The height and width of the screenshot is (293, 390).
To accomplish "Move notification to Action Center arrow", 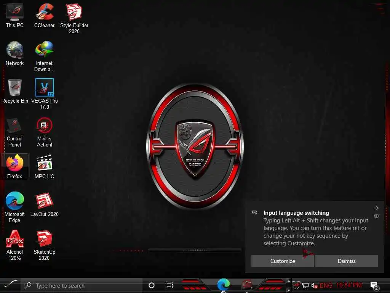I will pyautogui.click(x=376, y=208).
